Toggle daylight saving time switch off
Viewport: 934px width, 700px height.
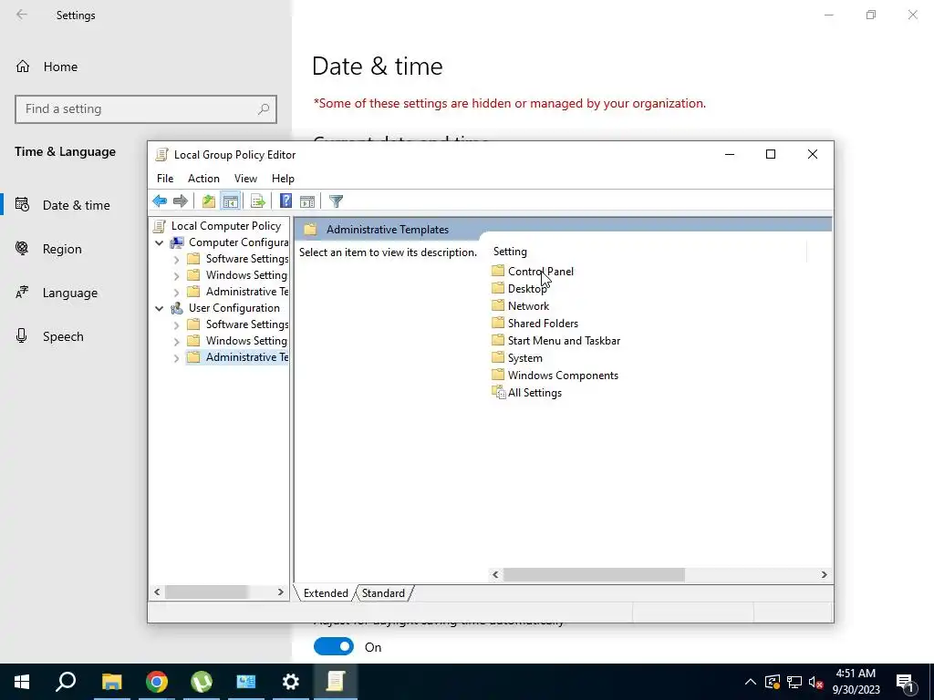click(334, 647)
